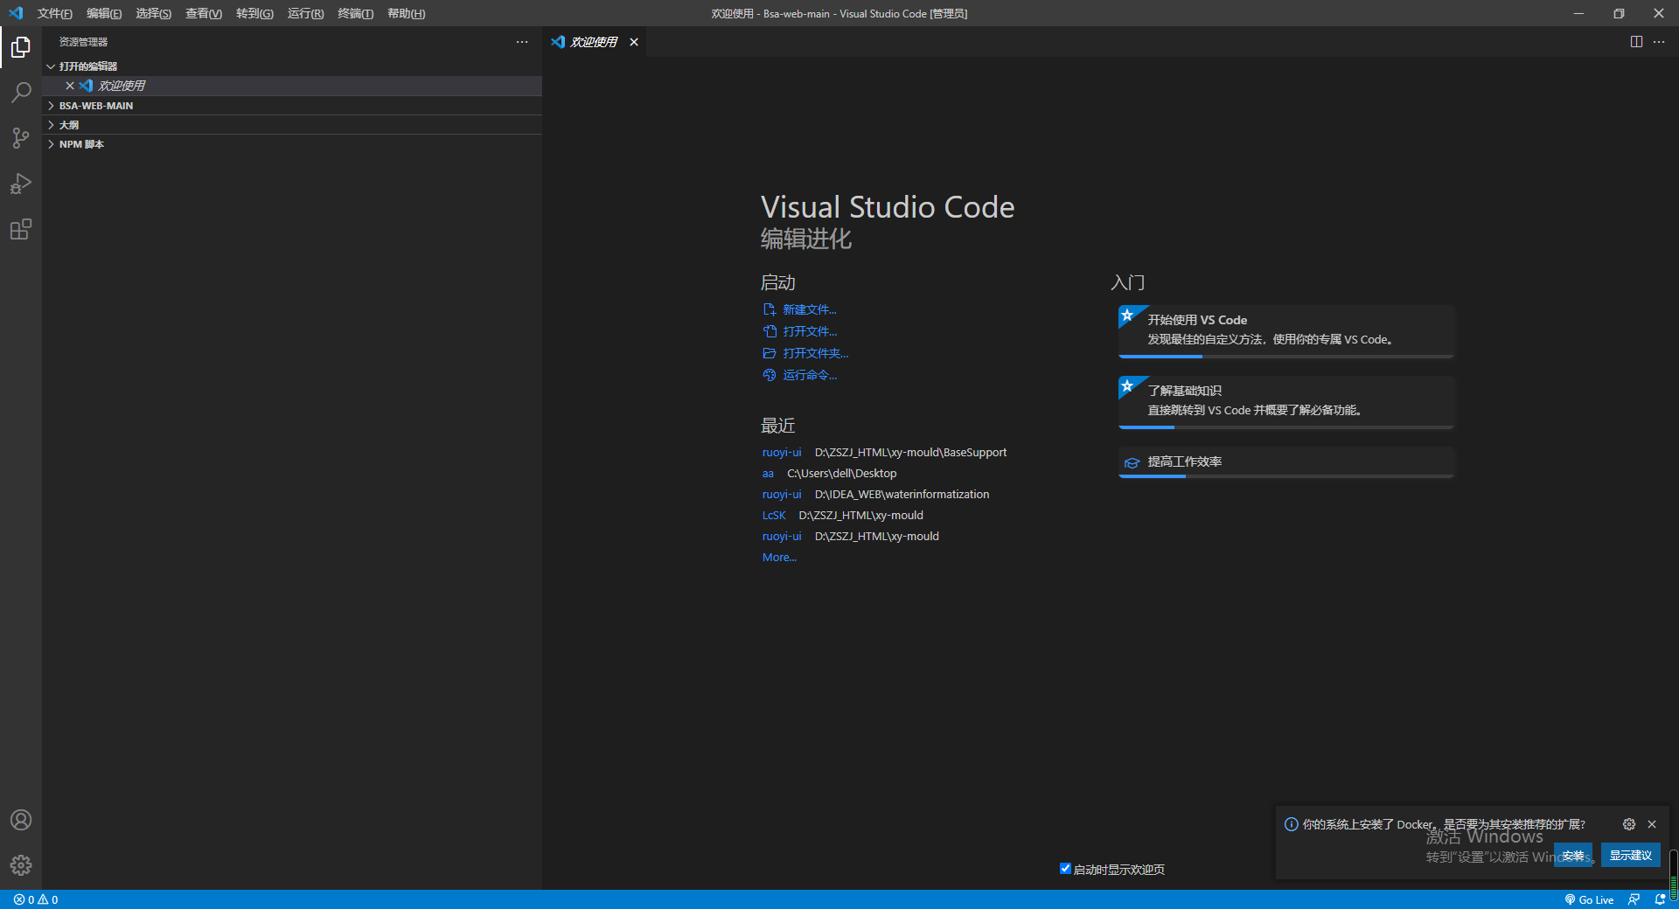The image size is (1679, 909).
Task: Click the feedback icon in status bar
Action: point(1634,899)
